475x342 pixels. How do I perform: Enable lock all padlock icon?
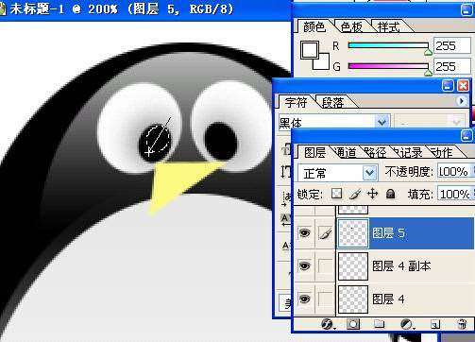[390, 194]
